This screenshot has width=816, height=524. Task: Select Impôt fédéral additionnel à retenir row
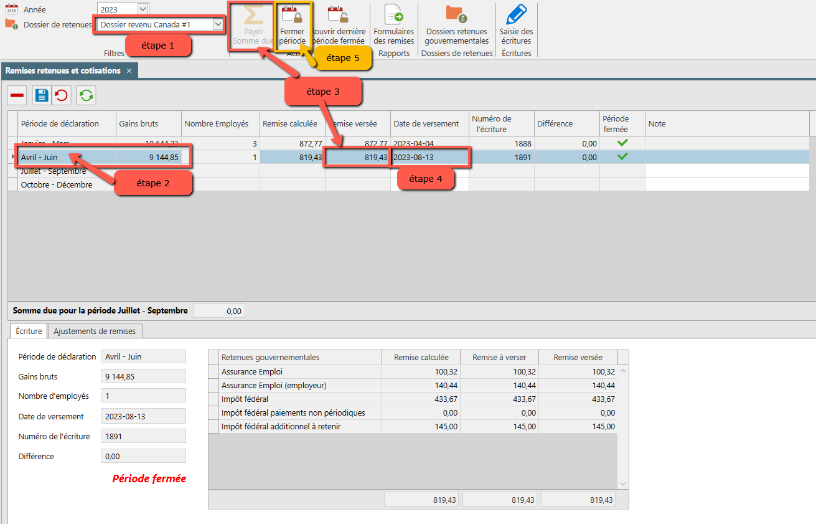click(413, 426)
